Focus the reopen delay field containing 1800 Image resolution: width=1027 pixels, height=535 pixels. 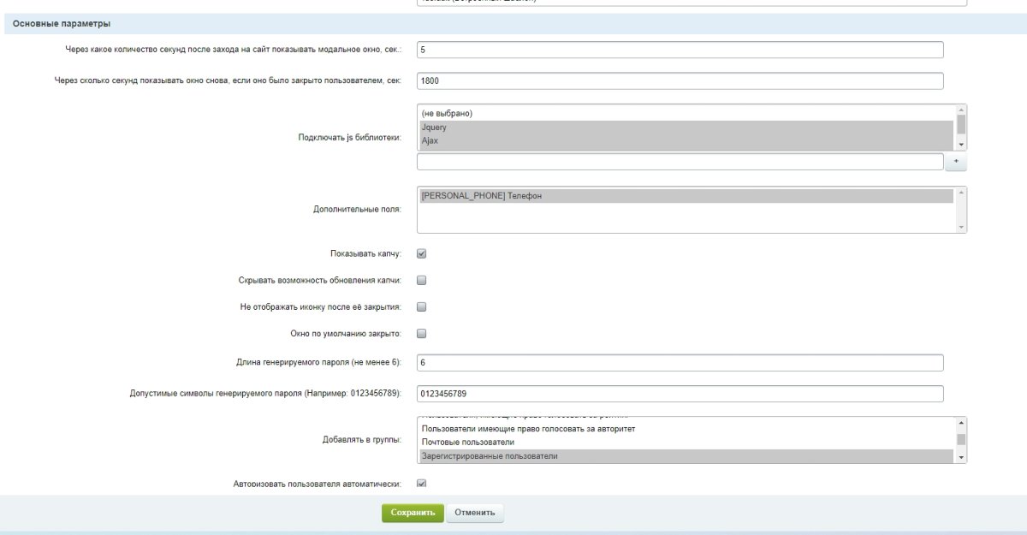[x=680, y=81]
